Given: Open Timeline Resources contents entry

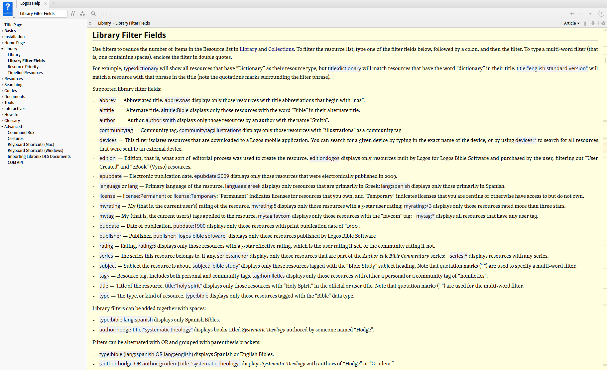Looking at the screenshot, I should click(x=25, y=73).
